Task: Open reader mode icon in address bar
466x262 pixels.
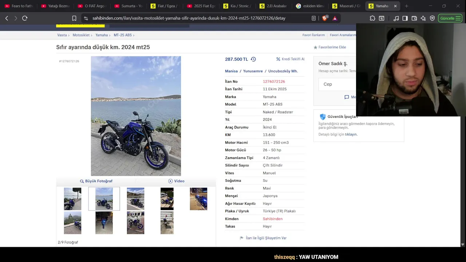Action: tap(313, 18)
